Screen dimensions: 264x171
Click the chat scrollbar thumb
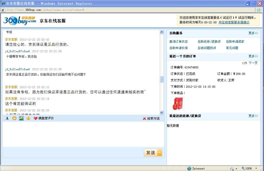tap(162, 79)
